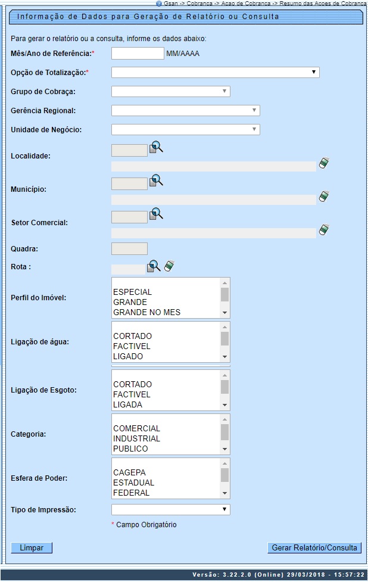Screen dimensions: 368x582
Task: Open the Rota search magnifier icon
Action: (154, 266)
